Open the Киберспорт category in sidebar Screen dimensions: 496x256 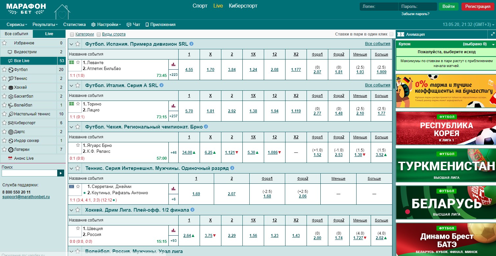[x=25, y=123]
